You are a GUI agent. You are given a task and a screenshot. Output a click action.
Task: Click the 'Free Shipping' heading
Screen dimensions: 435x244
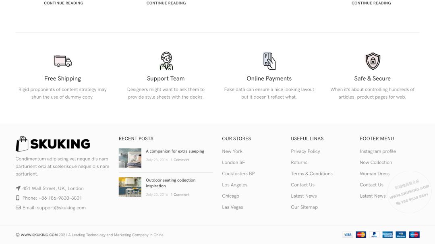62,79
